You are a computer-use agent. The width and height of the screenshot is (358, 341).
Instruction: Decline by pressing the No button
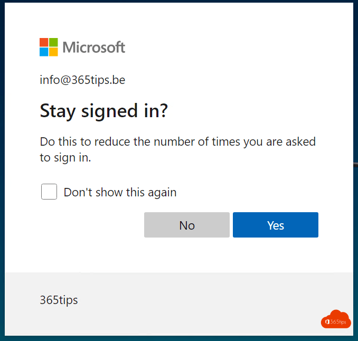coord(186,225)
